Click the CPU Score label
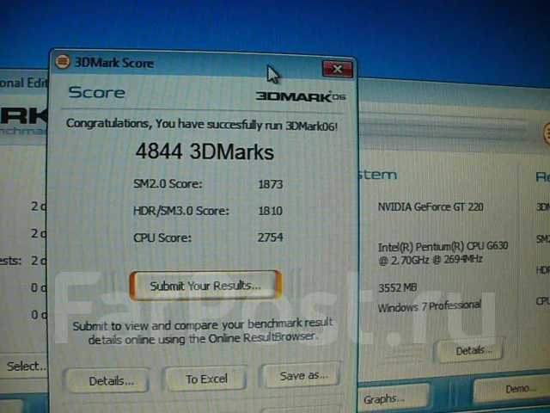This screenshot has height=413, width=550. tap(162, 237)
